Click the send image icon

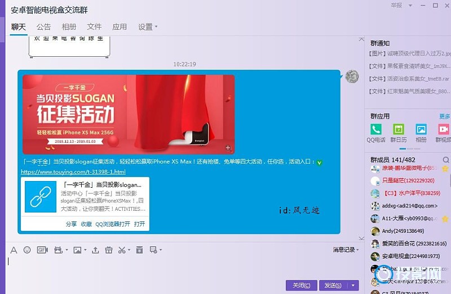click(x=77, y=250)
